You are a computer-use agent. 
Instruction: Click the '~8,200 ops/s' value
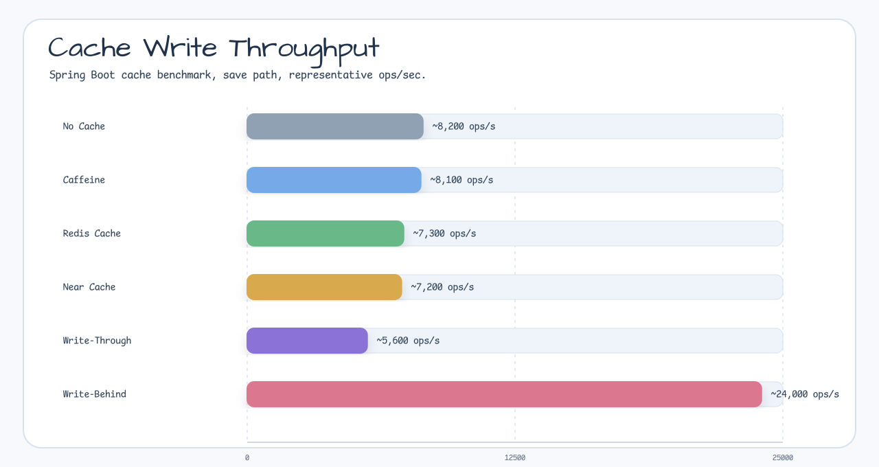coord(464,126)
